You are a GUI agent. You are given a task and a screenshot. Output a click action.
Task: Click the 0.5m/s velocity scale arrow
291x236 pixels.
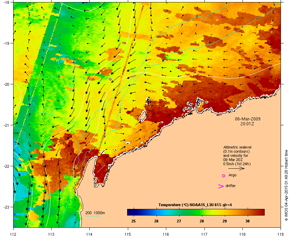236,168
